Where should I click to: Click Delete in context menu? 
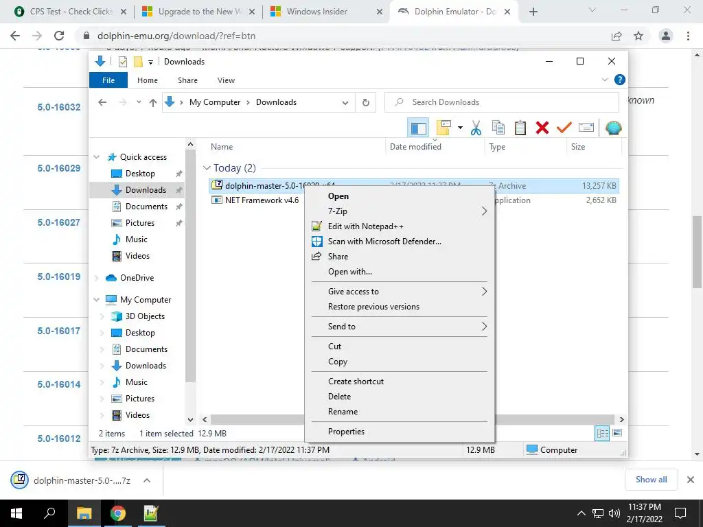[399, 397]
